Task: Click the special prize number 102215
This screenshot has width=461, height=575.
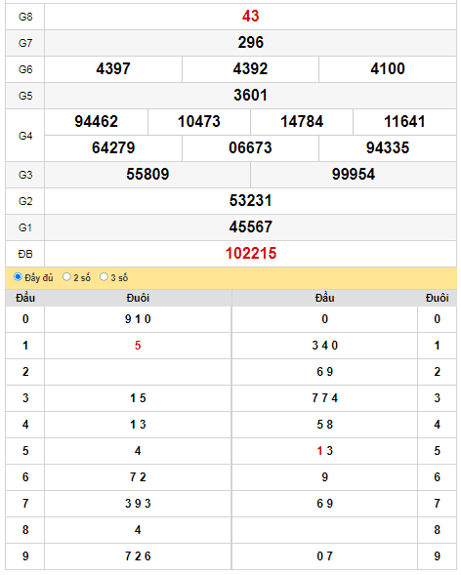Action: [x=250, y=254]
